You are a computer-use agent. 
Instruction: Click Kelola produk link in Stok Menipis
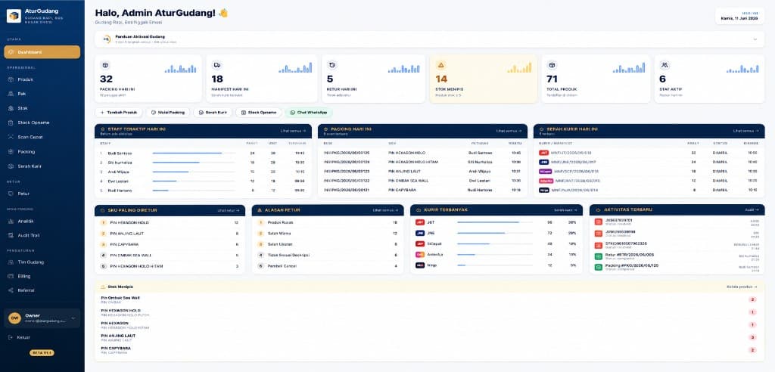click(x=742, y=287)
